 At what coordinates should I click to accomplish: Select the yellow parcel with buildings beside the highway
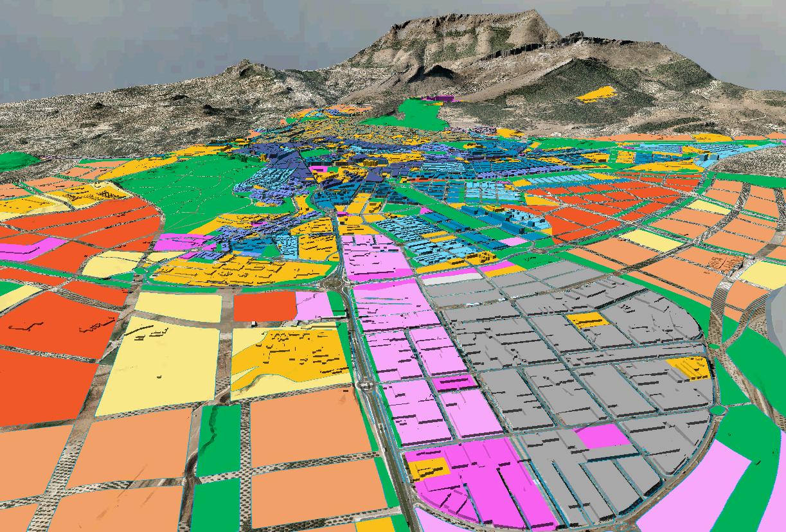292,355
